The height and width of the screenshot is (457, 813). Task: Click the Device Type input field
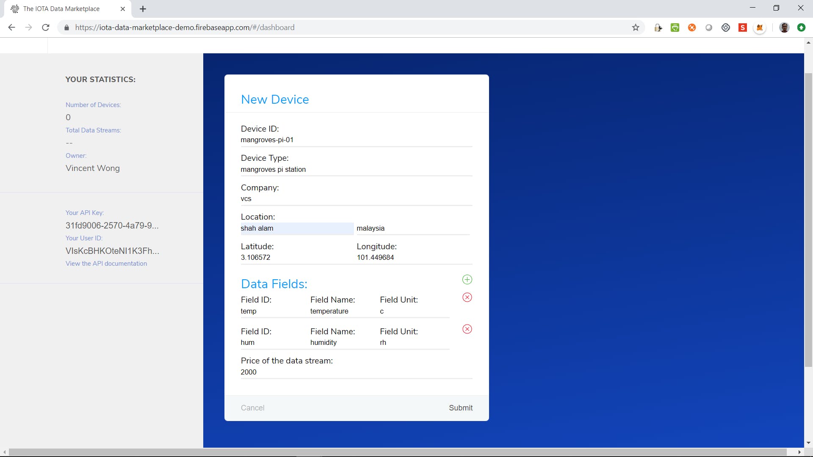click(356, 169)
